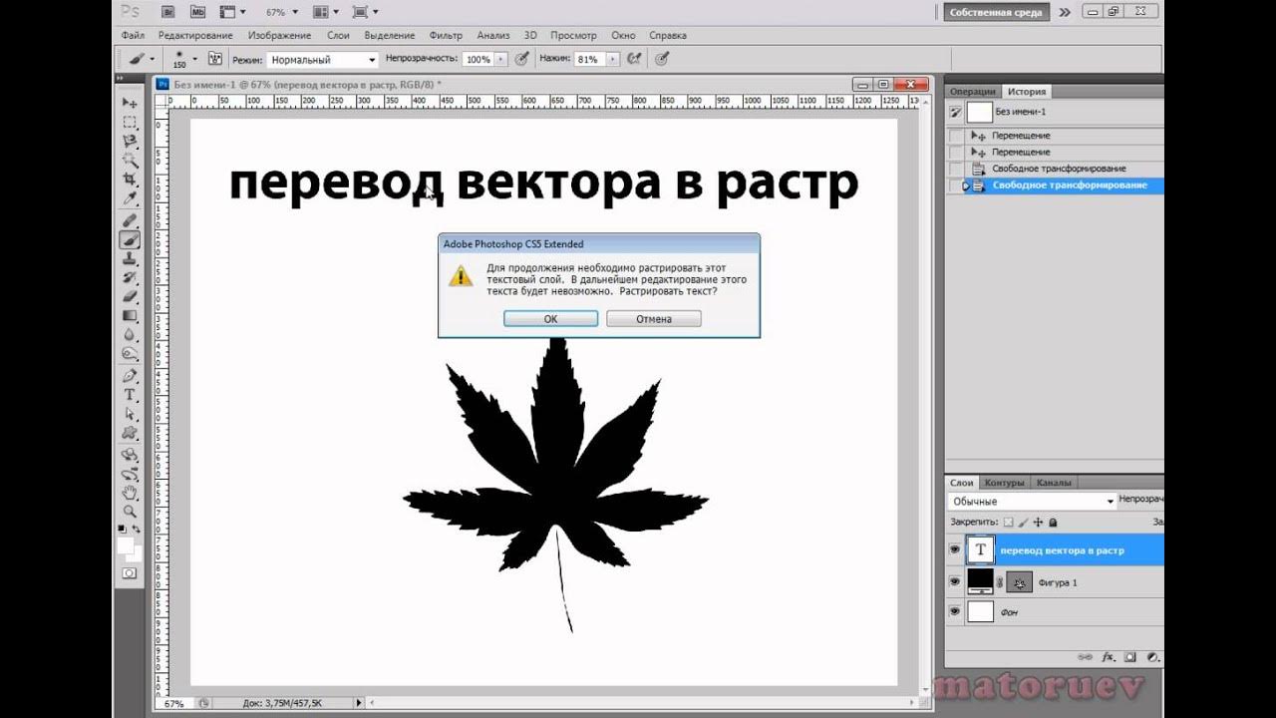The width and height of the screenshot is (1276, 718).
Task: Open the brush Режим dropdown 'Нормальный'
Action: [322, 60]
